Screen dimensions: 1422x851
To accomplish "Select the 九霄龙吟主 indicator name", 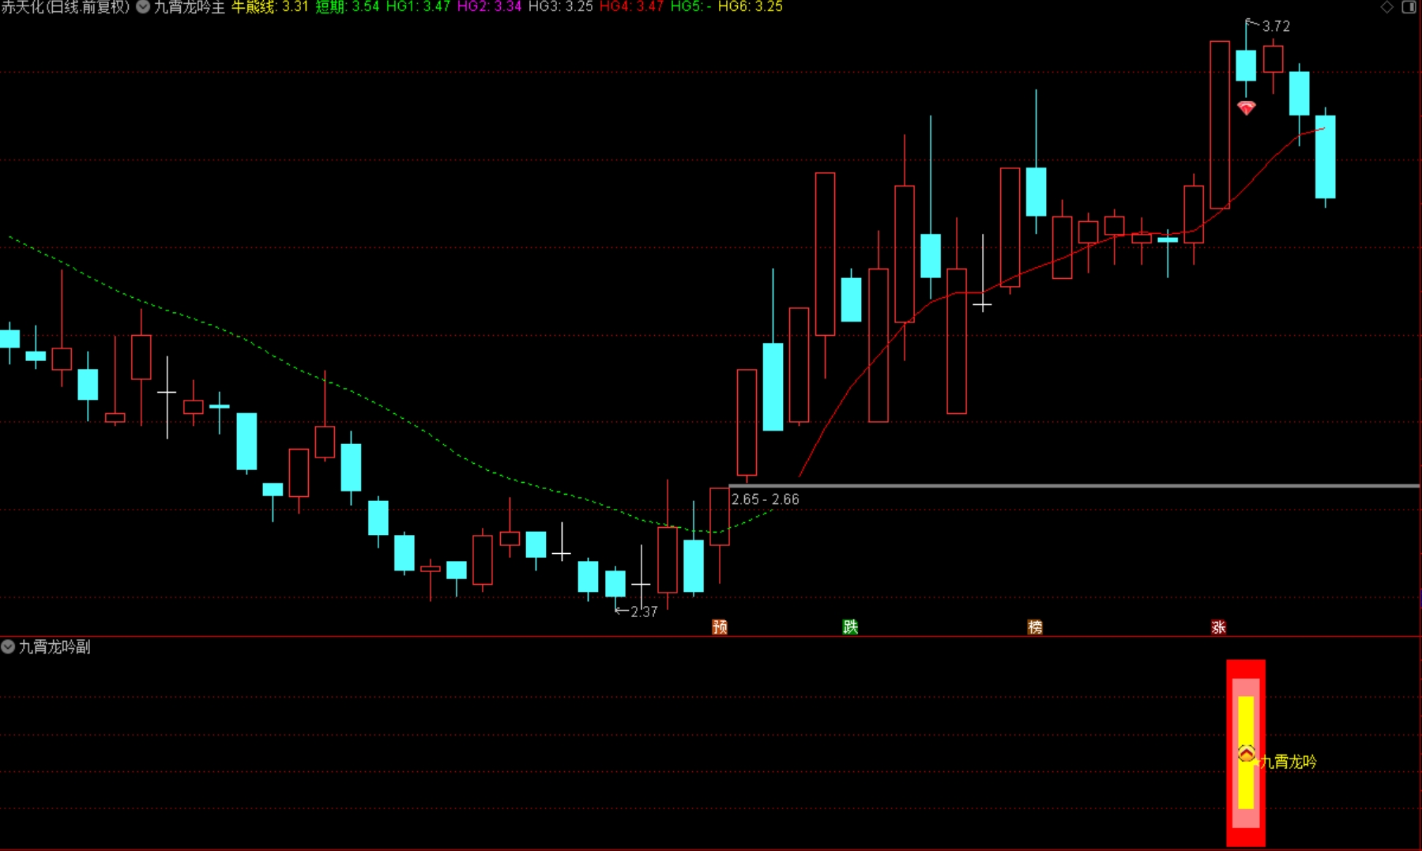I will click(189, 7).
